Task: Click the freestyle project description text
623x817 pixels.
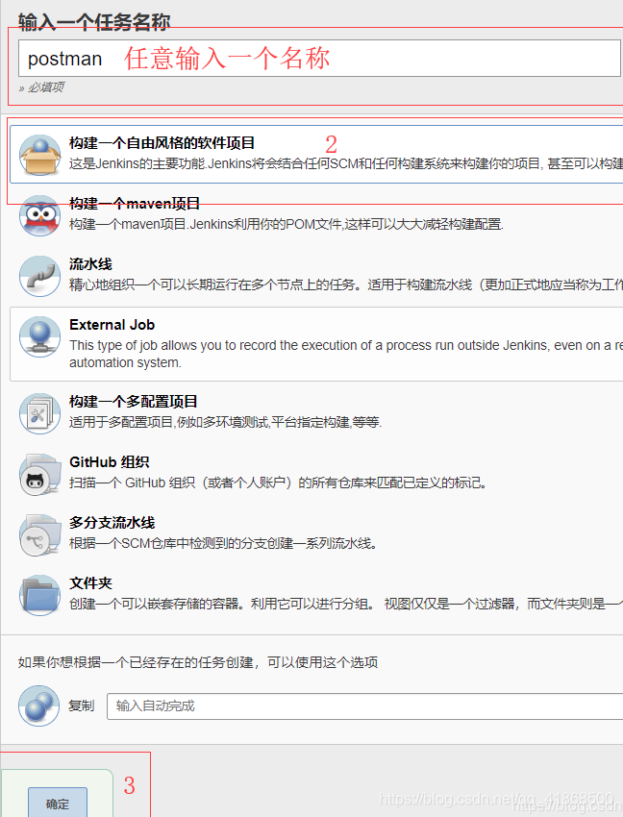Action: pos(346,163)
